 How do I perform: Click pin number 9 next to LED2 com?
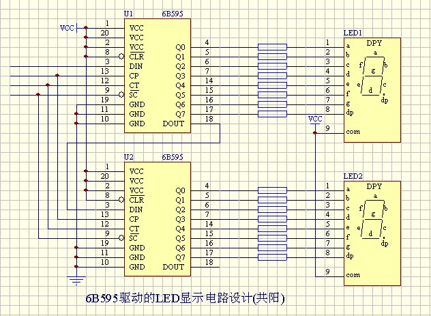(327, 272)
